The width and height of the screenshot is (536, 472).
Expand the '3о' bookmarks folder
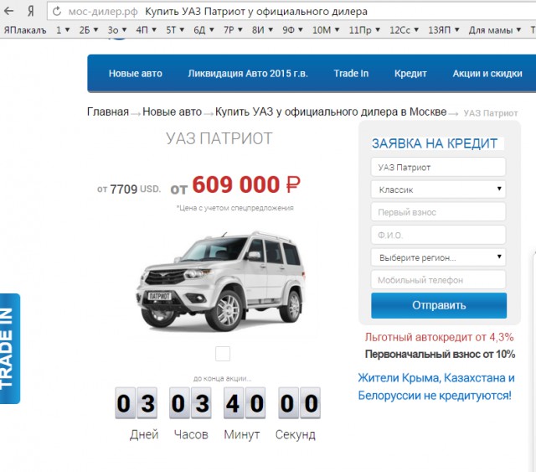(x=117, y=30)
